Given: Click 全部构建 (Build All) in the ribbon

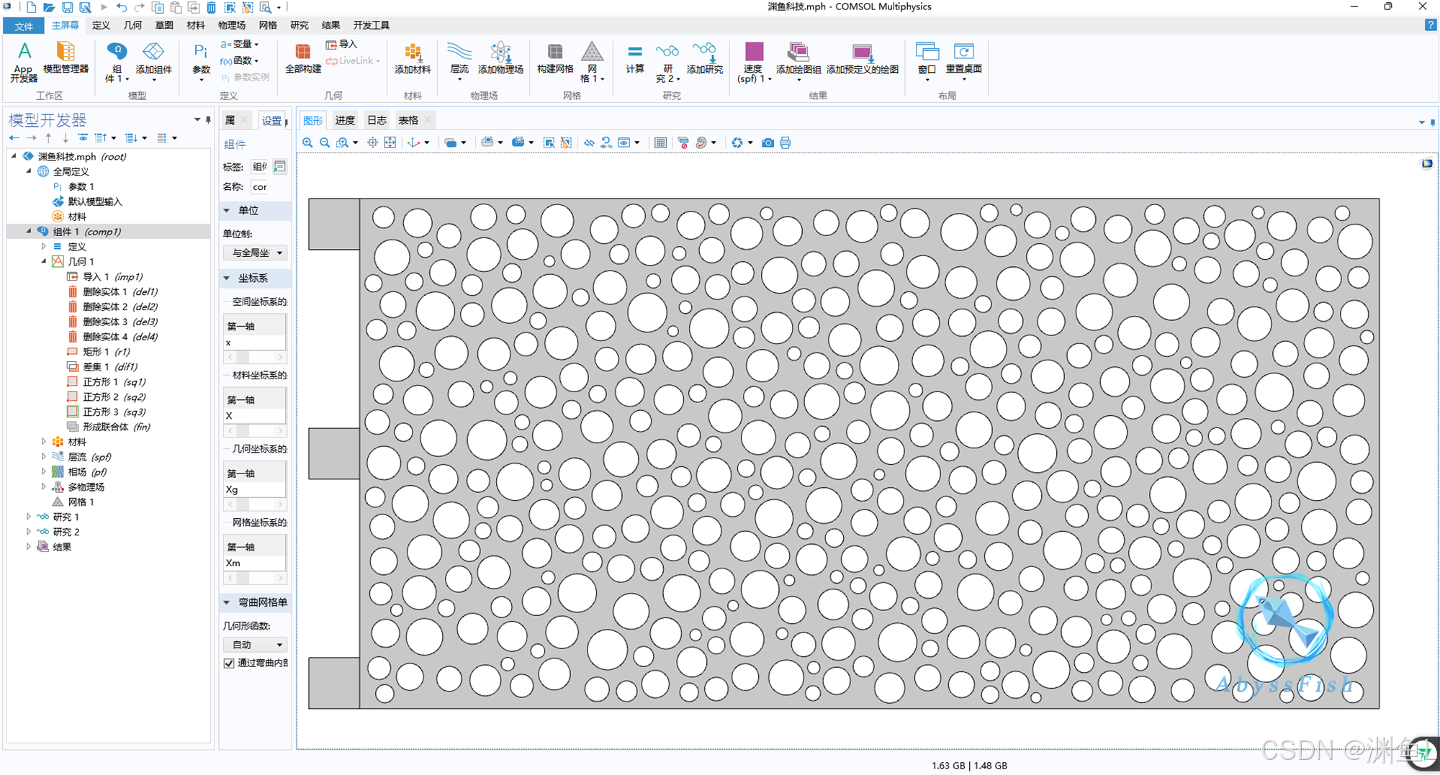Looking at the screenshot, I should point(303,58).
